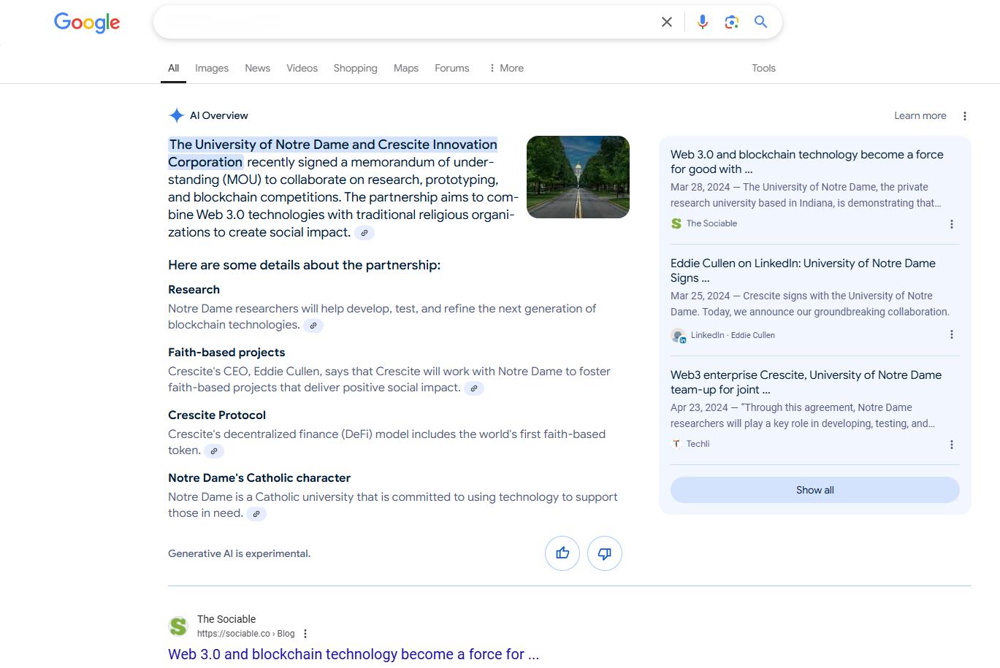Click The Sociable favicon in source card

676,223
